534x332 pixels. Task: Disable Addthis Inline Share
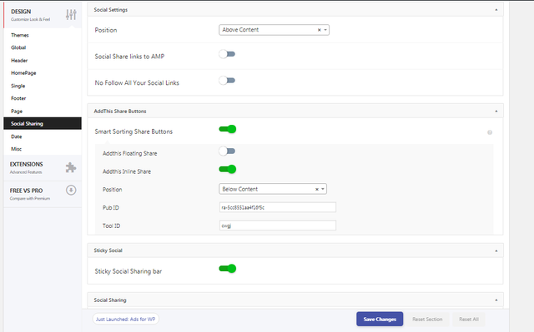pos(228,169)
